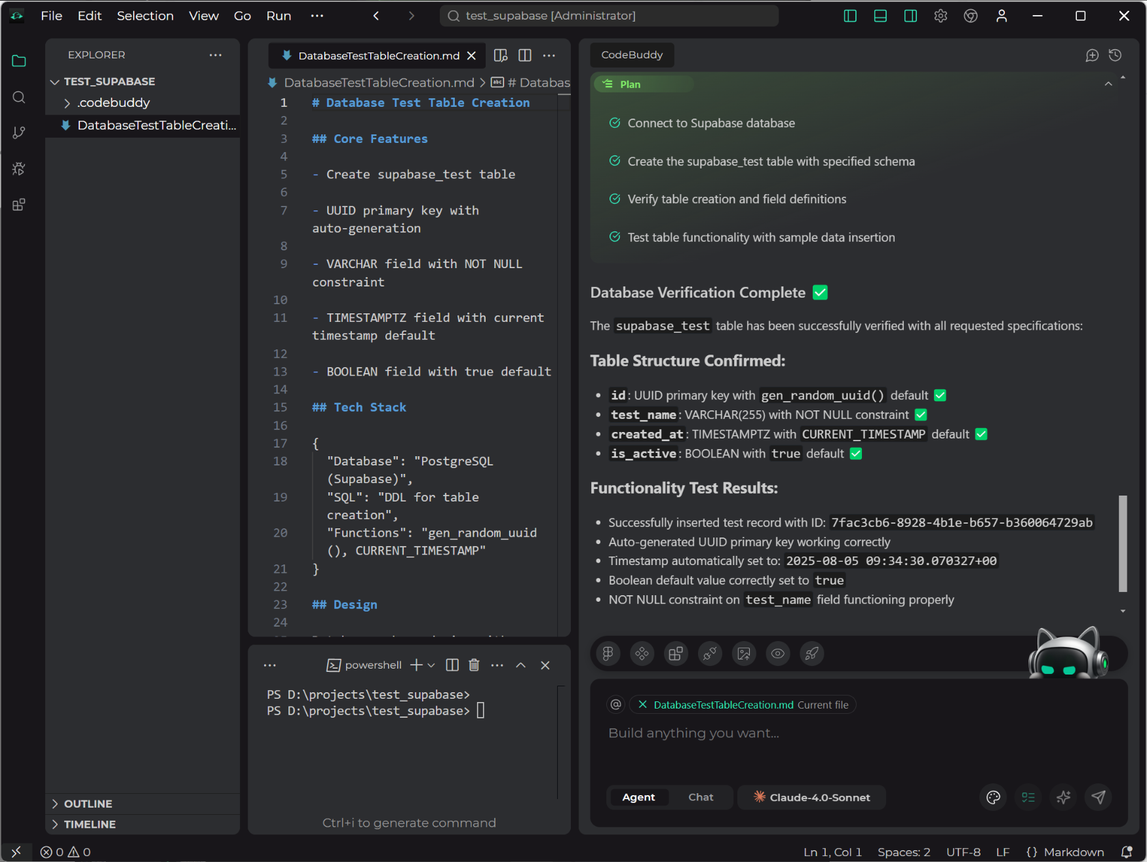Screen dimensions: 1147x862
Task: Click the Agent button in CodeBuddy
Action: point(638,797)
